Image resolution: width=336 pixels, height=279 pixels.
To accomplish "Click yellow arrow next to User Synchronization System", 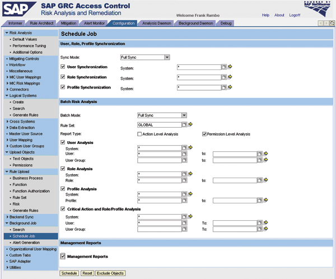I will [x=230, y=67].
